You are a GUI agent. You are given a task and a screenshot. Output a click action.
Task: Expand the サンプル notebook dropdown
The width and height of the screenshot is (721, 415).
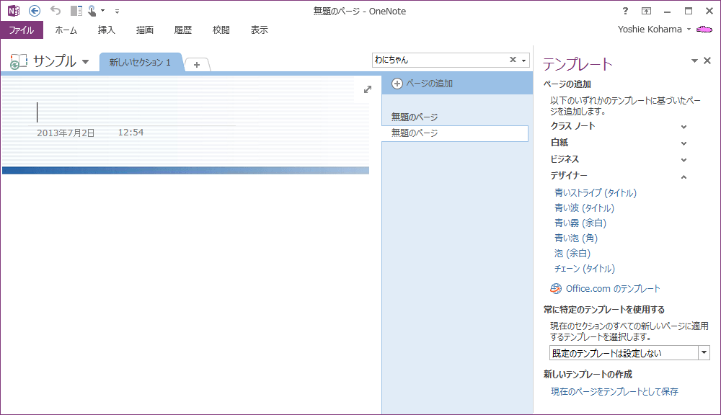pos(85,61)
